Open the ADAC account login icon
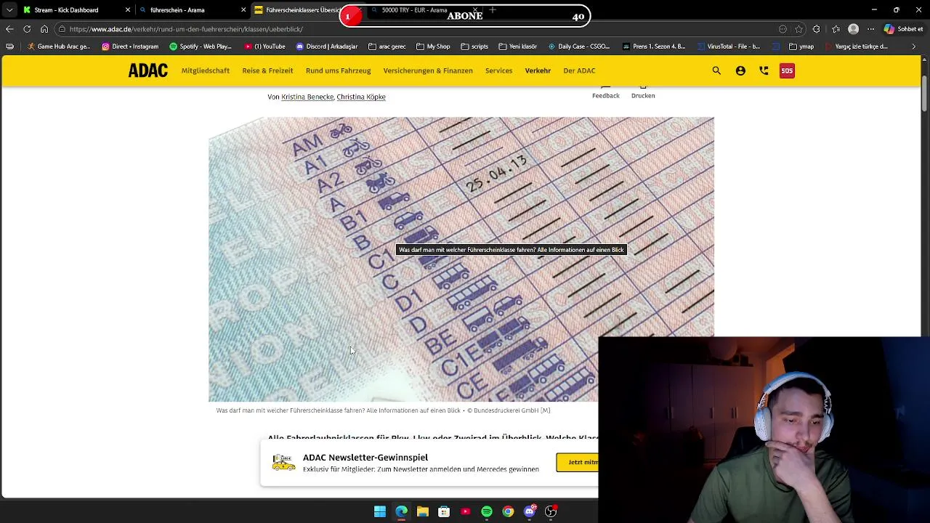 coord(740,70)
